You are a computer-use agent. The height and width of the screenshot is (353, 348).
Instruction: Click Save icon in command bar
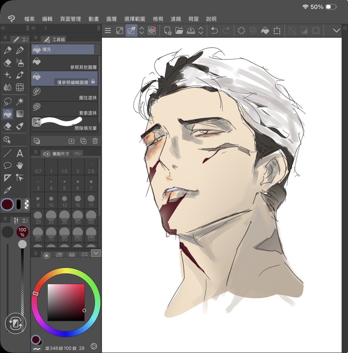point(191,30)
